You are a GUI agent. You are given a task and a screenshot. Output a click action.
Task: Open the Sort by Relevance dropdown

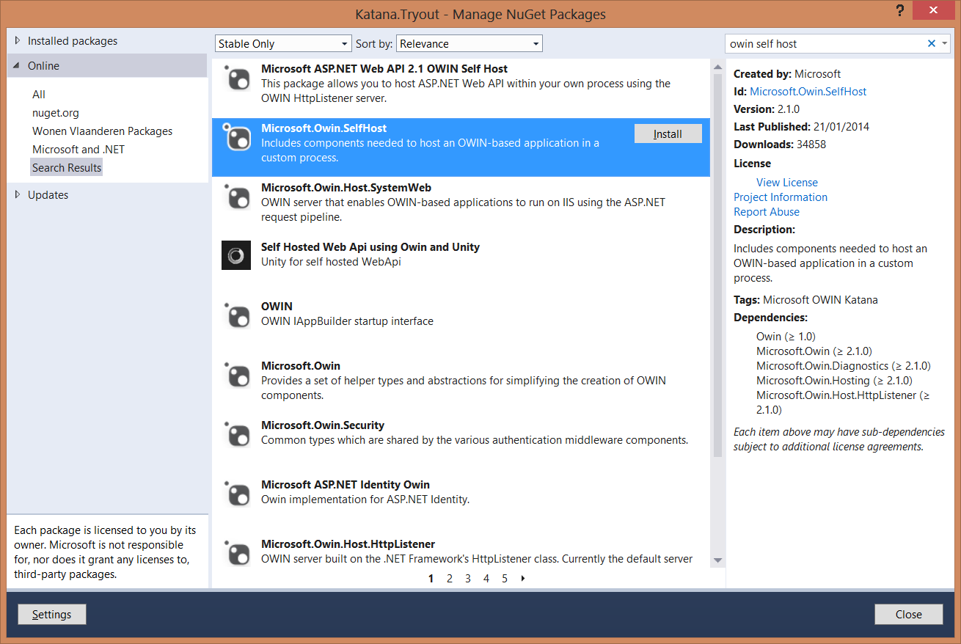[469, 43]
